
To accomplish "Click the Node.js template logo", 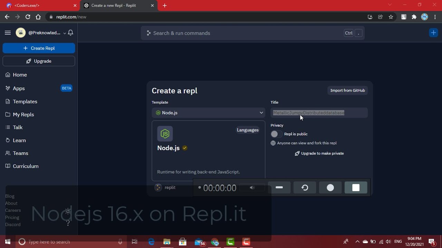I will (165, 134).
